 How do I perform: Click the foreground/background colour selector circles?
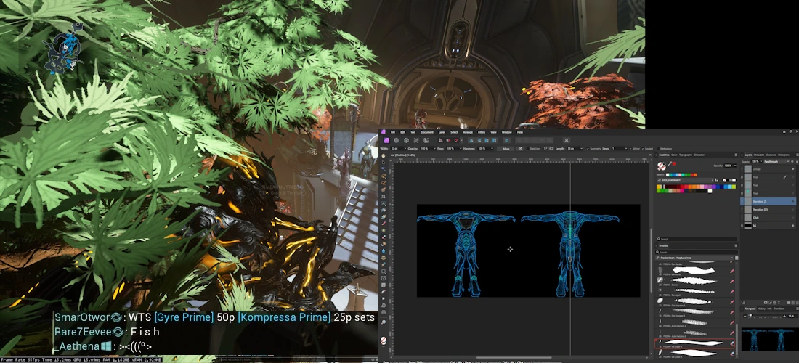662,166
